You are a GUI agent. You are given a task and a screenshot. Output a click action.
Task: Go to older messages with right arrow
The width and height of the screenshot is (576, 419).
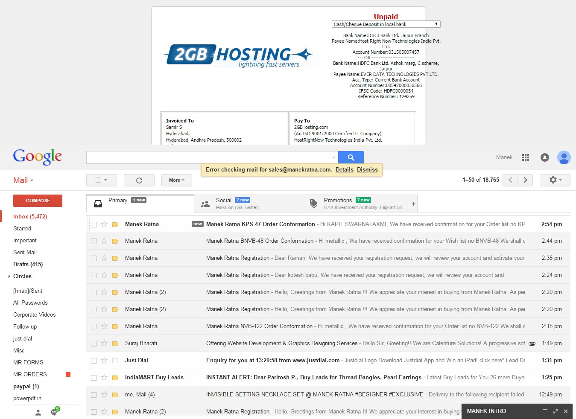[x=526, y=180]
